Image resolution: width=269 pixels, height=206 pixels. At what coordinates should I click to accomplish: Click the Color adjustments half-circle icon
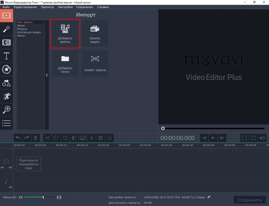(x=74, y=138)
